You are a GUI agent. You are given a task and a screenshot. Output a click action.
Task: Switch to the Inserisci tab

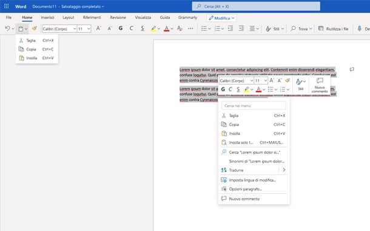tap(47, 18)
